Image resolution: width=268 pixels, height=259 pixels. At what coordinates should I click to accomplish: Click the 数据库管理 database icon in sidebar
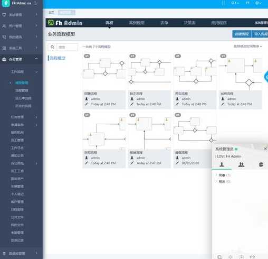[x=4, y=253]
